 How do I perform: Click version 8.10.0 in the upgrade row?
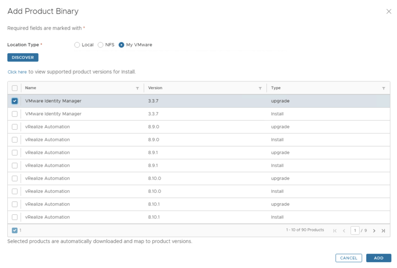coord(154,178)
